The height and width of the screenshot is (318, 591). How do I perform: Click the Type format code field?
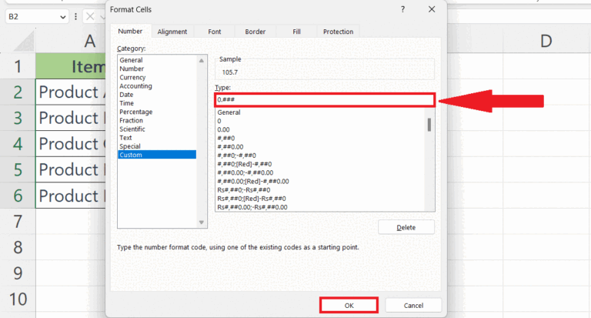point(325,99)
